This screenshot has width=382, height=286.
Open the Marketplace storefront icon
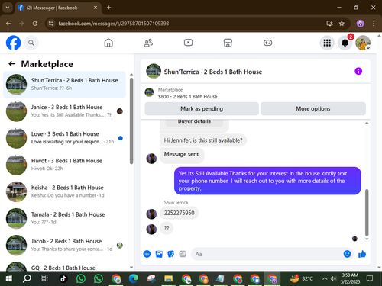(x=228, y=43)
